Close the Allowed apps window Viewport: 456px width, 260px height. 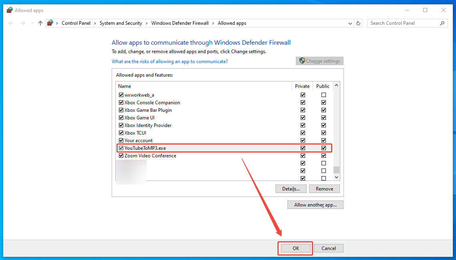[444, 10]
